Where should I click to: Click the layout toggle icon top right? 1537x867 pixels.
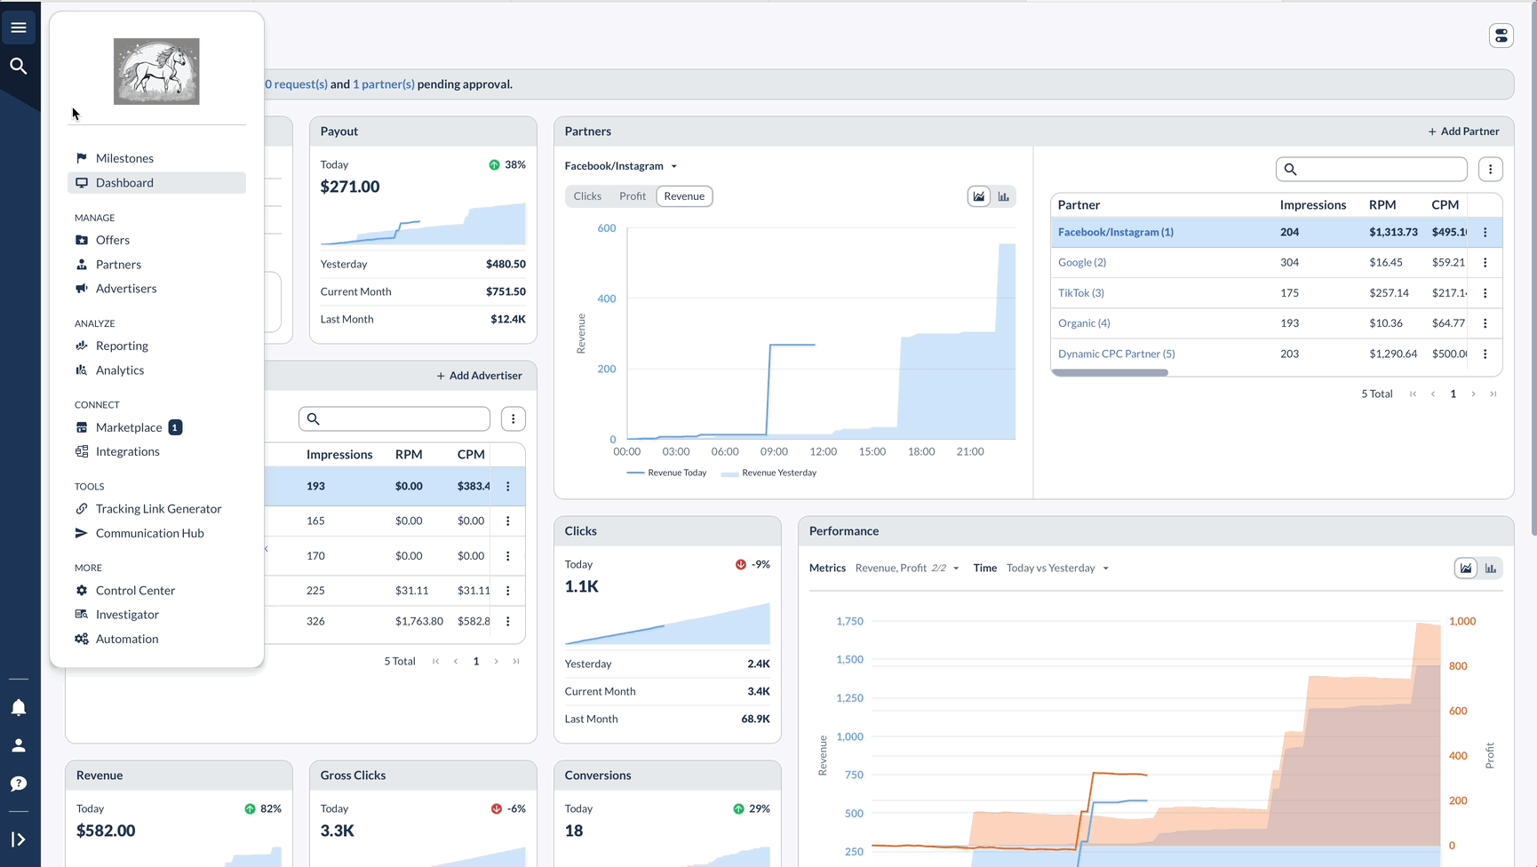[x=1501, y=36]
